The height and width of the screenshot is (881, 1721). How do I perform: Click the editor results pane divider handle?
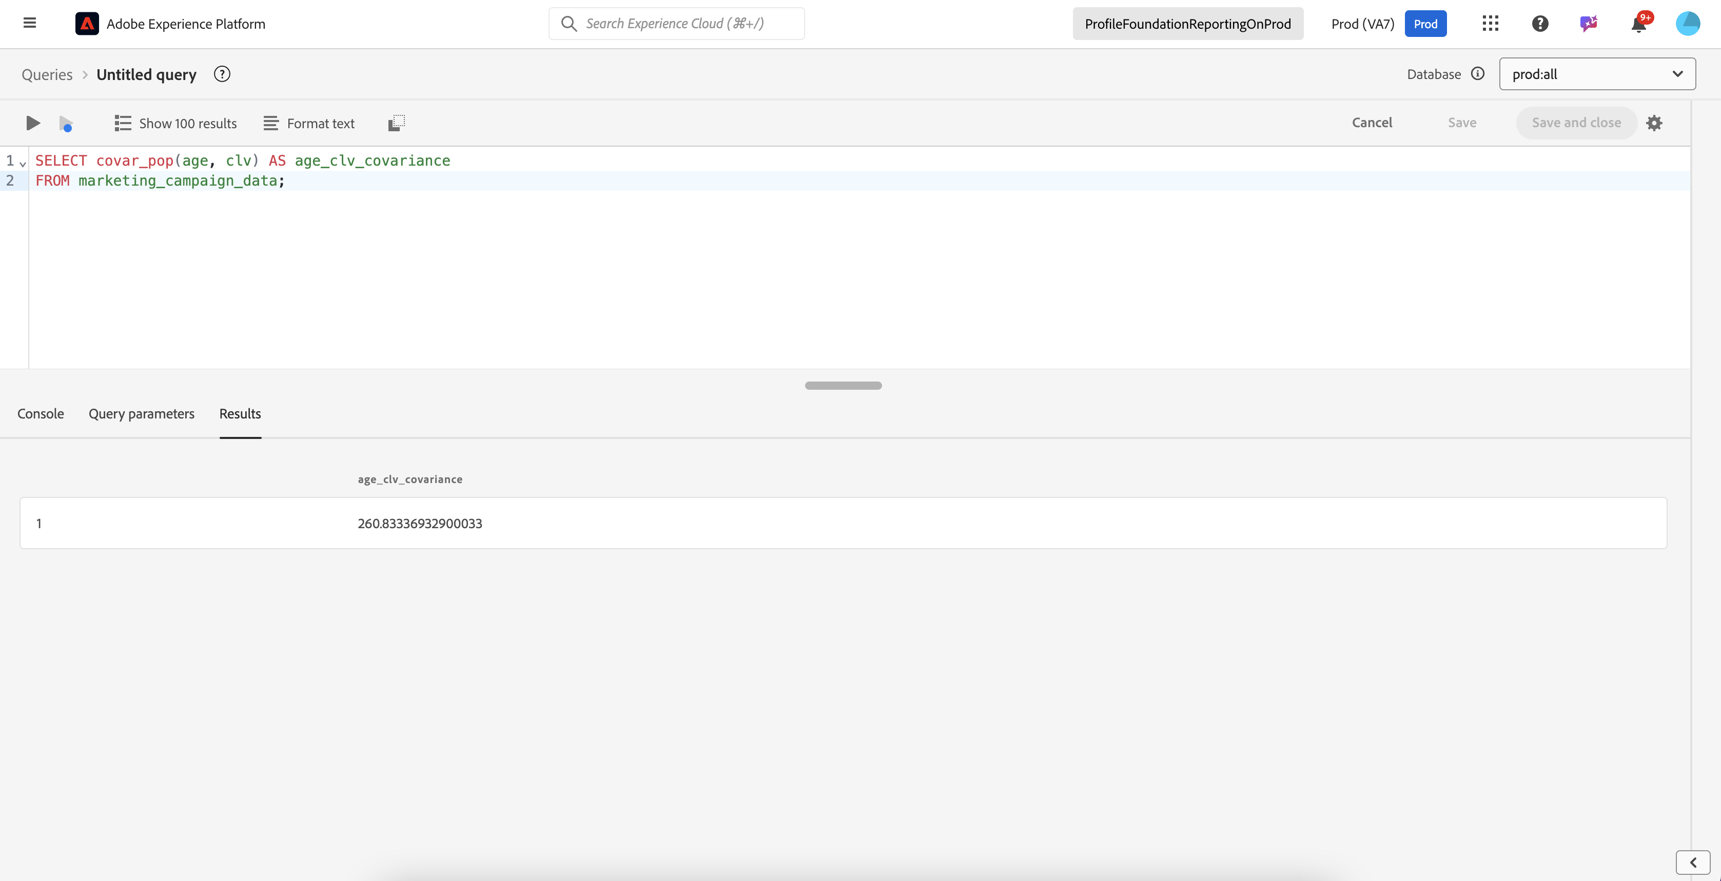(843, 386)
